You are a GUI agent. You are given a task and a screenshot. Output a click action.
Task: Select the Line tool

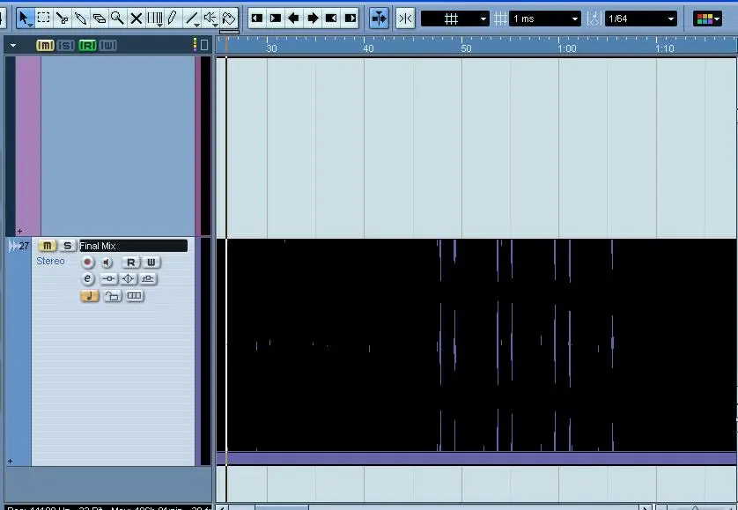coord(192,18)
